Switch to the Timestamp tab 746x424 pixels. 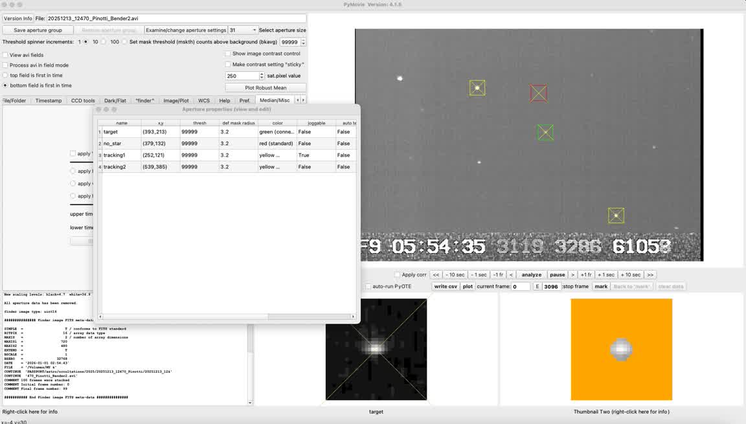[49, 100]
